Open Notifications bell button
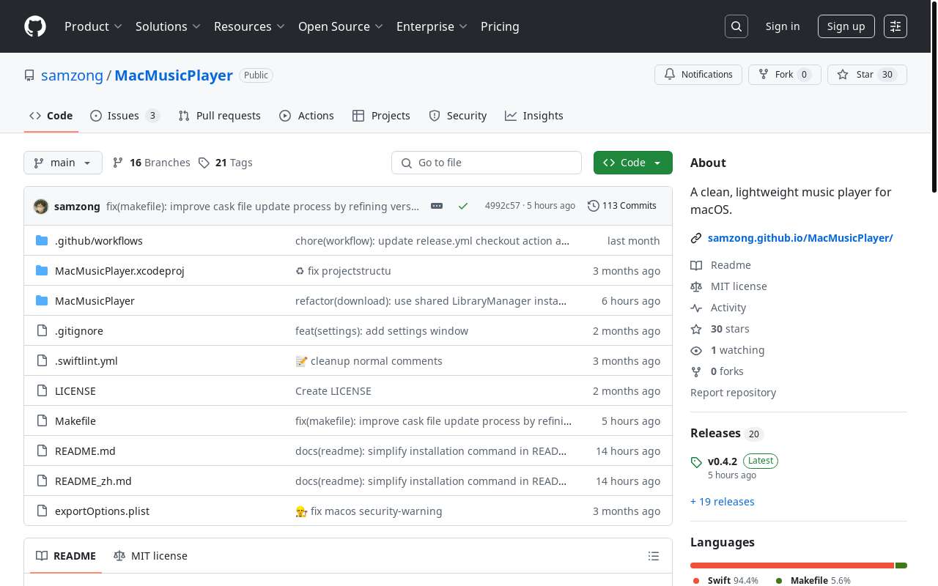The height and width of the screenshot is (586, 938). click(x=698, y=75)
